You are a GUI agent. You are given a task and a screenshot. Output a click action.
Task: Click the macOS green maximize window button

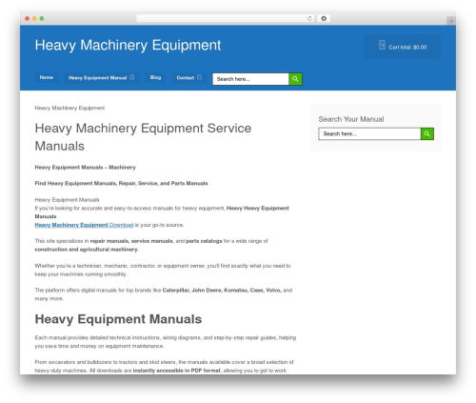click(42, 18)
